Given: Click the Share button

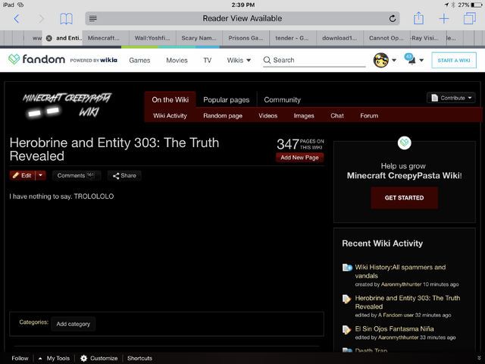Looking at the screenshot, I should [x=124, y=176].
